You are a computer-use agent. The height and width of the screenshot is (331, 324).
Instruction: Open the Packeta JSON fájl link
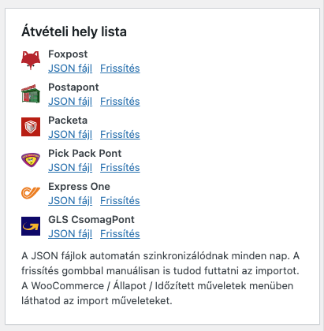click(70, 135)
